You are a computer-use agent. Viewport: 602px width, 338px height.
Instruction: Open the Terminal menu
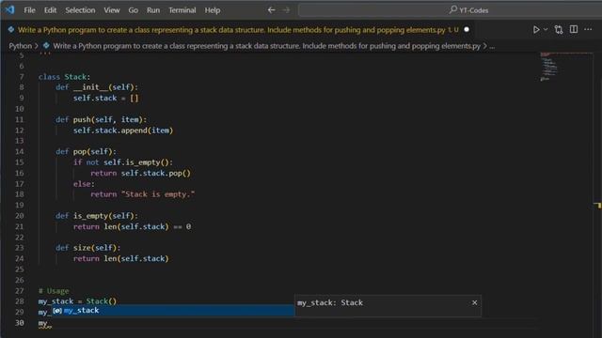click(182, 10)
